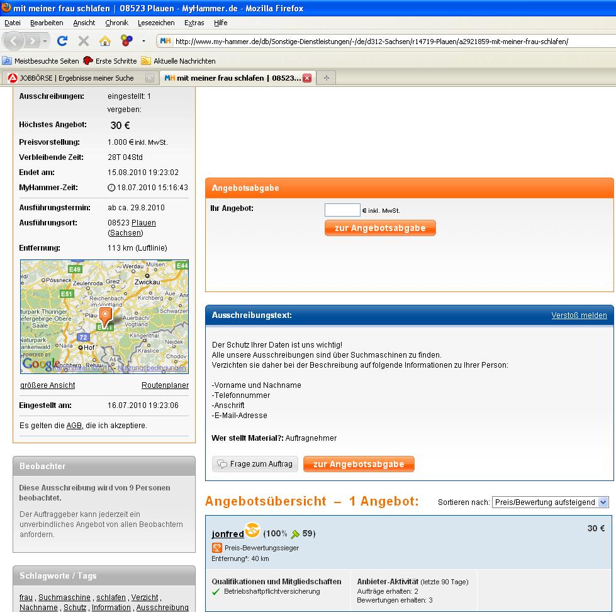Open größere Ansicht of the map
This screenshot has width=616, height=612.
coord(48,385)
